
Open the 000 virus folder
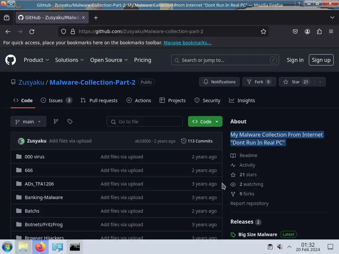tap(34, 157)
